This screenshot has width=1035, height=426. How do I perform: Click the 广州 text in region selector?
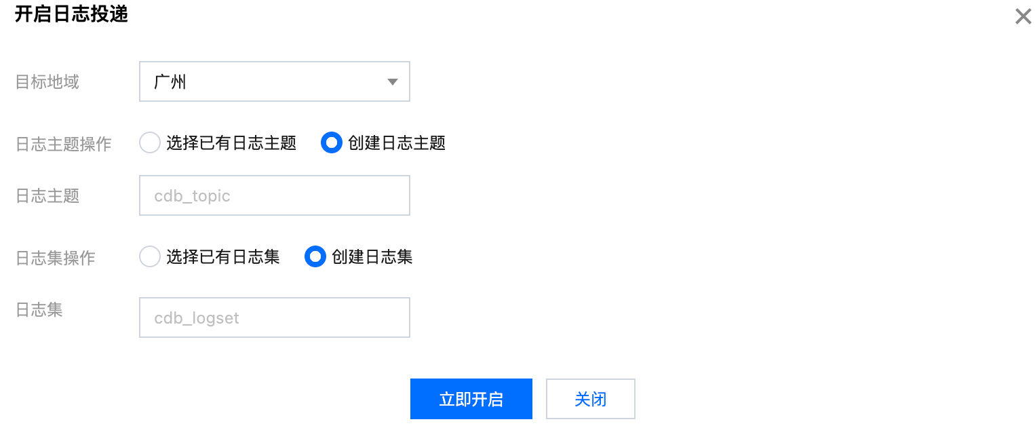point(170,83)
